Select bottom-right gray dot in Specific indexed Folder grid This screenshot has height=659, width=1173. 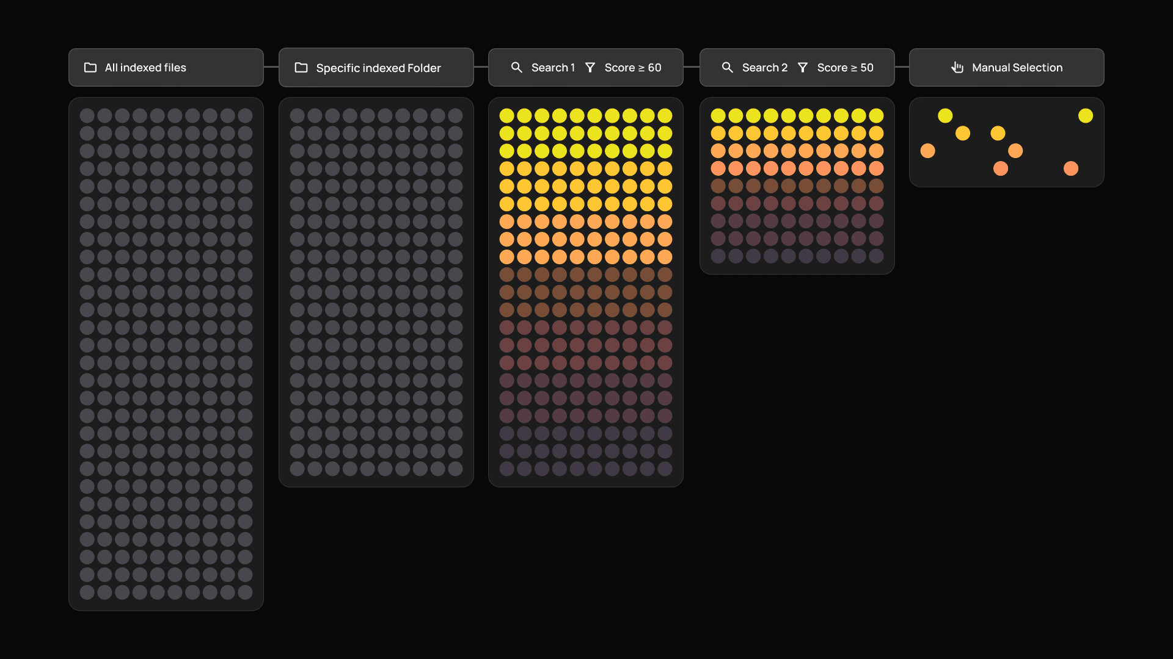point(455,469)
